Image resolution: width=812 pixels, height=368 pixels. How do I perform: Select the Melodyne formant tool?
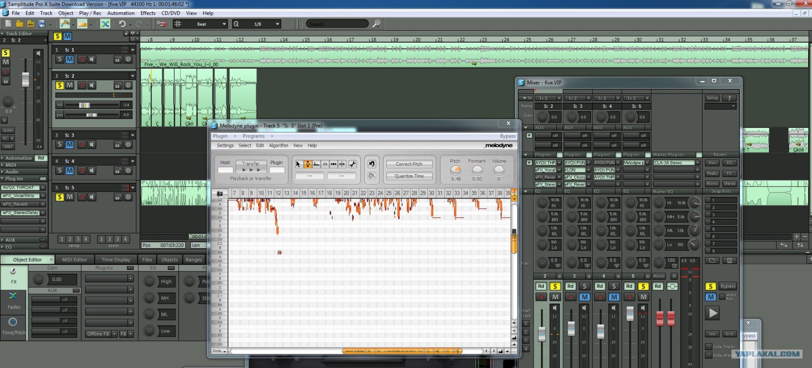coord(316,164)
